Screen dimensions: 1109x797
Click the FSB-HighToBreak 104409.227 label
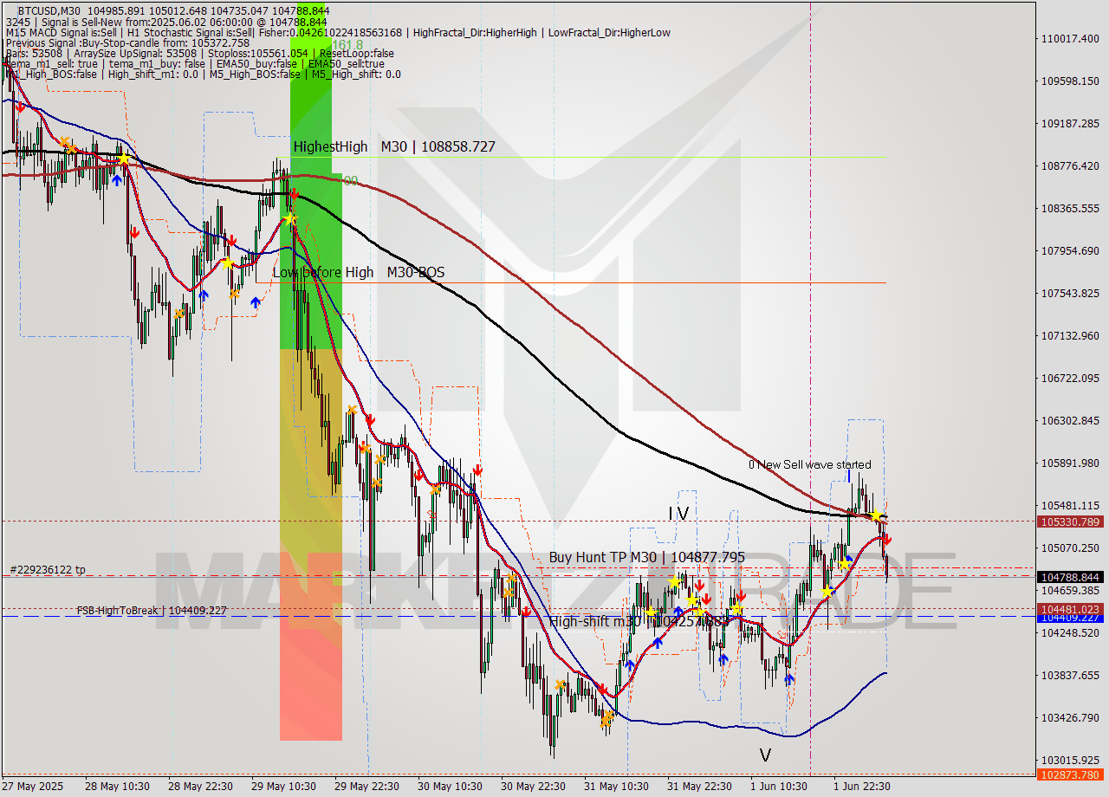(x=153, y=611)
